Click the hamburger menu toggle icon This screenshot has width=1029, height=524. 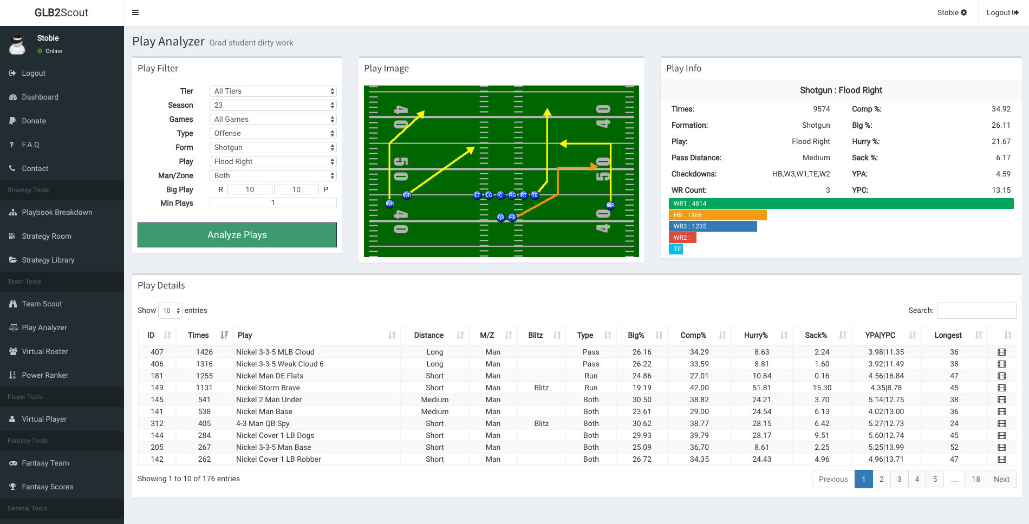pyautogui.click(x=135, y=12)
